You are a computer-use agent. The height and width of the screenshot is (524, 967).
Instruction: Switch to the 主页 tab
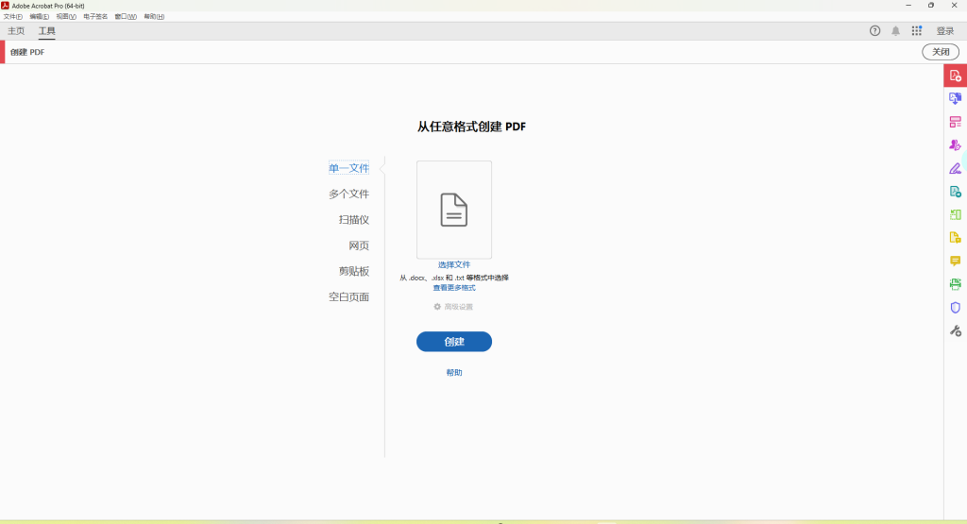click(16, 31)
